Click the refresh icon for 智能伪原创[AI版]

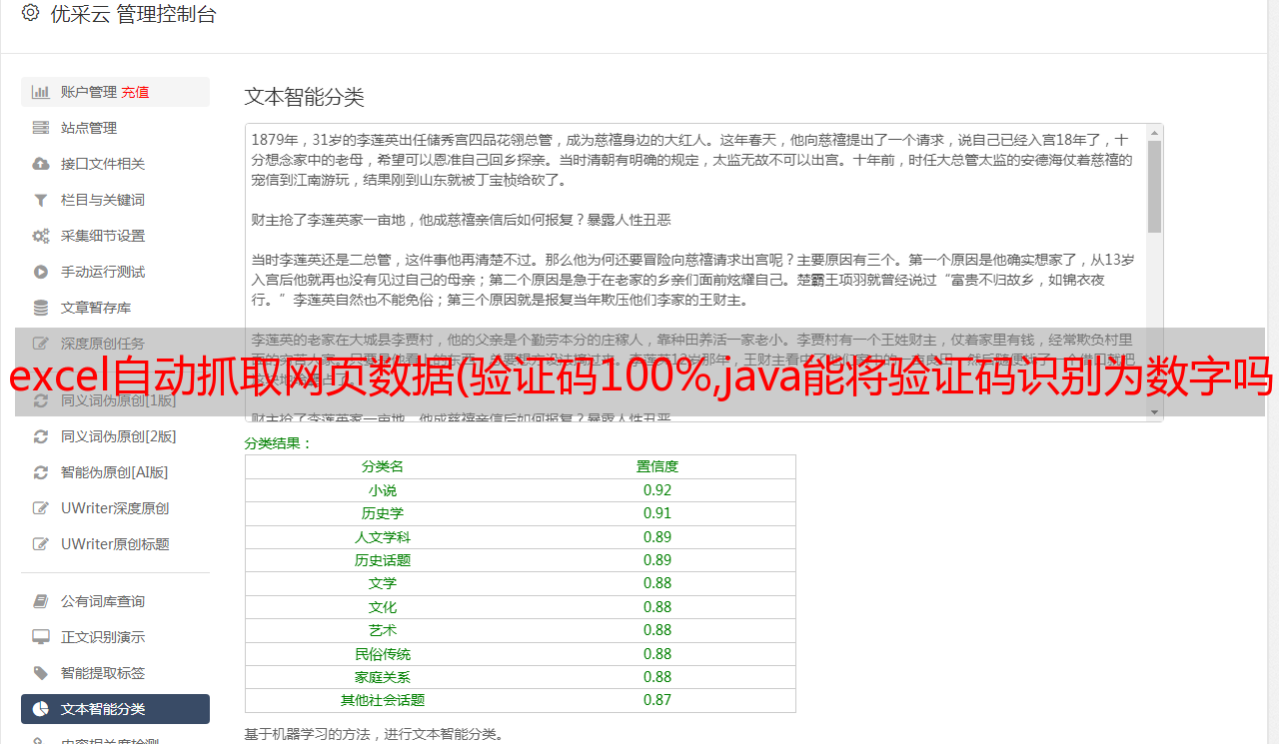(x=41, y=472)
